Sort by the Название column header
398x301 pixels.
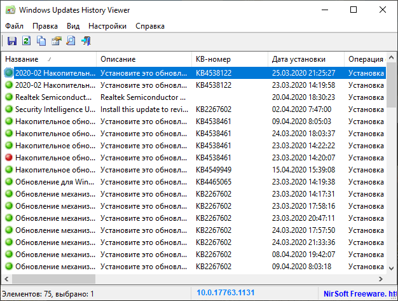tap(49, 59)
